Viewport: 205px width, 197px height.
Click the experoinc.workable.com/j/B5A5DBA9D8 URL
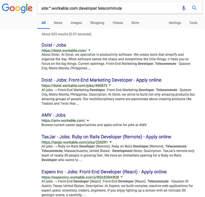click(80, 177)
